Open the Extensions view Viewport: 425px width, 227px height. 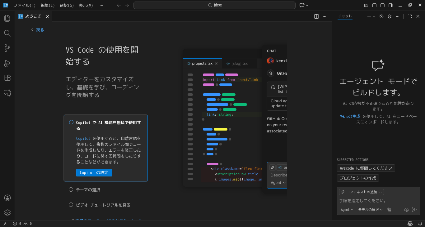[7, 78]
